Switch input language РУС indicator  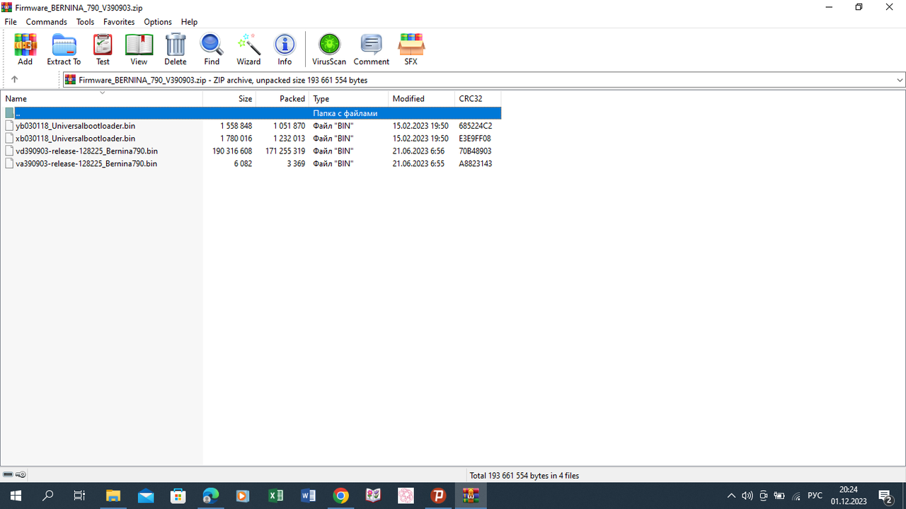tap(815, 496)
